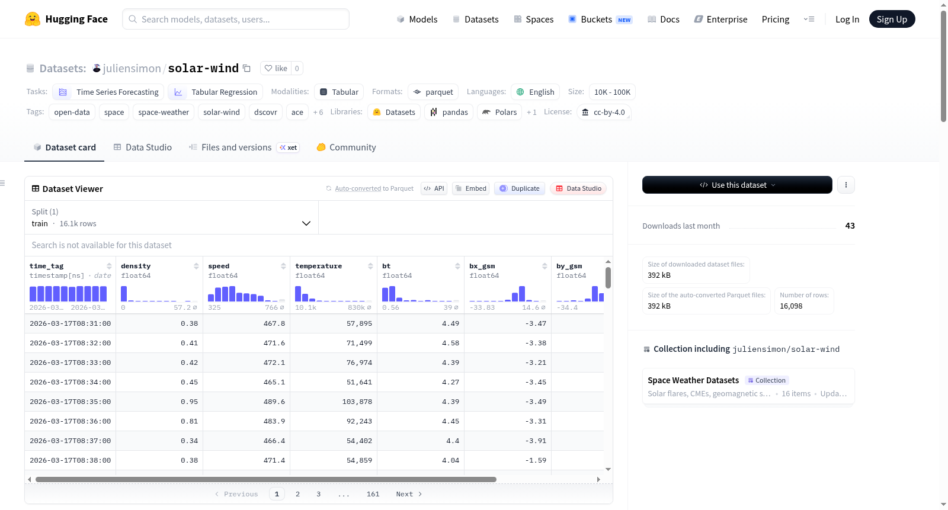Click the Duplicate button
The image size is (948, 510).
pyautogui.click(x=520, y=188)
